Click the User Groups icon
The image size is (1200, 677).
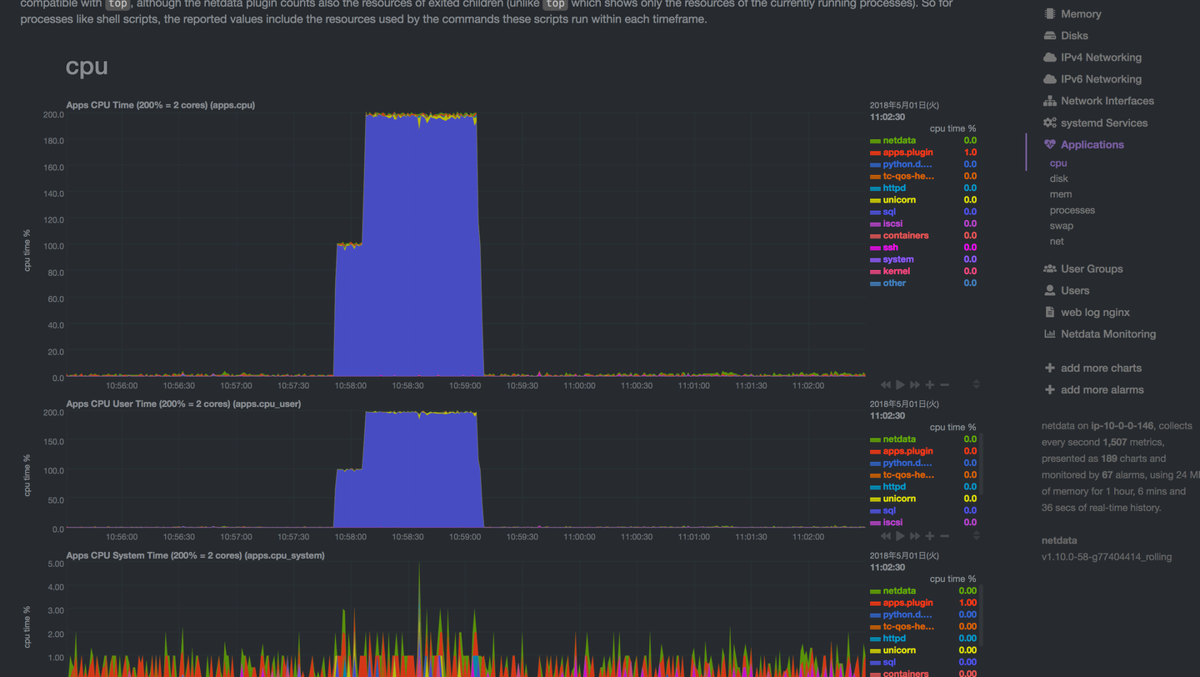click(1049, 268)
